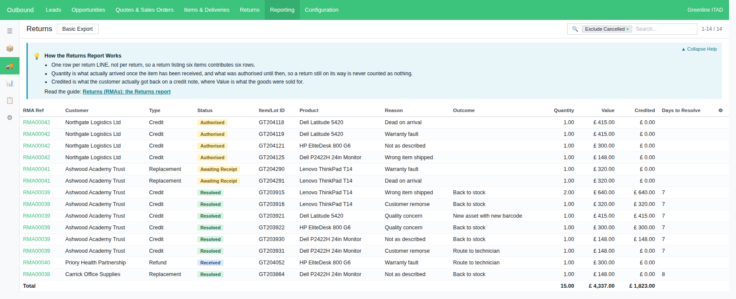
Task: Click the Refund type cell
Action: [158, 263]
